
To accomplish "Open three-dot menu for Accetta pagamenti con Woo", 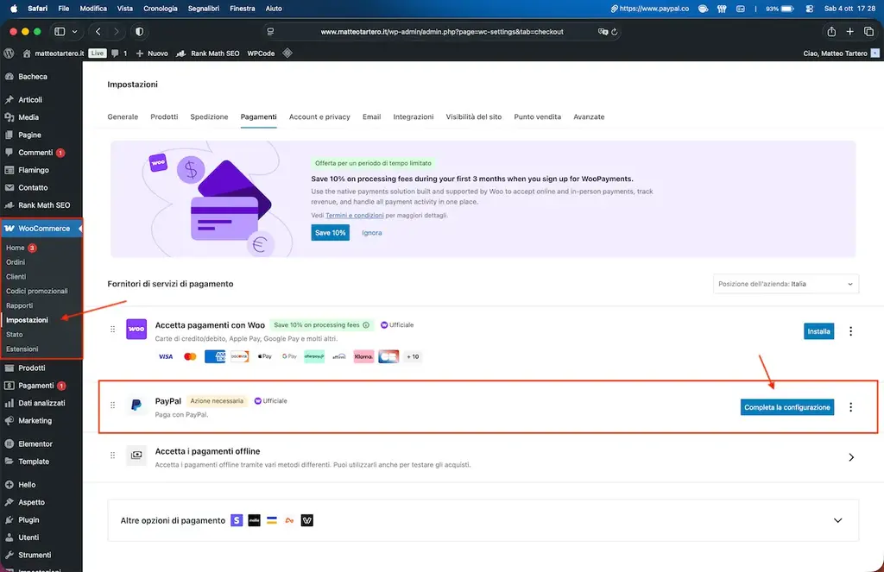I will 850,331.
